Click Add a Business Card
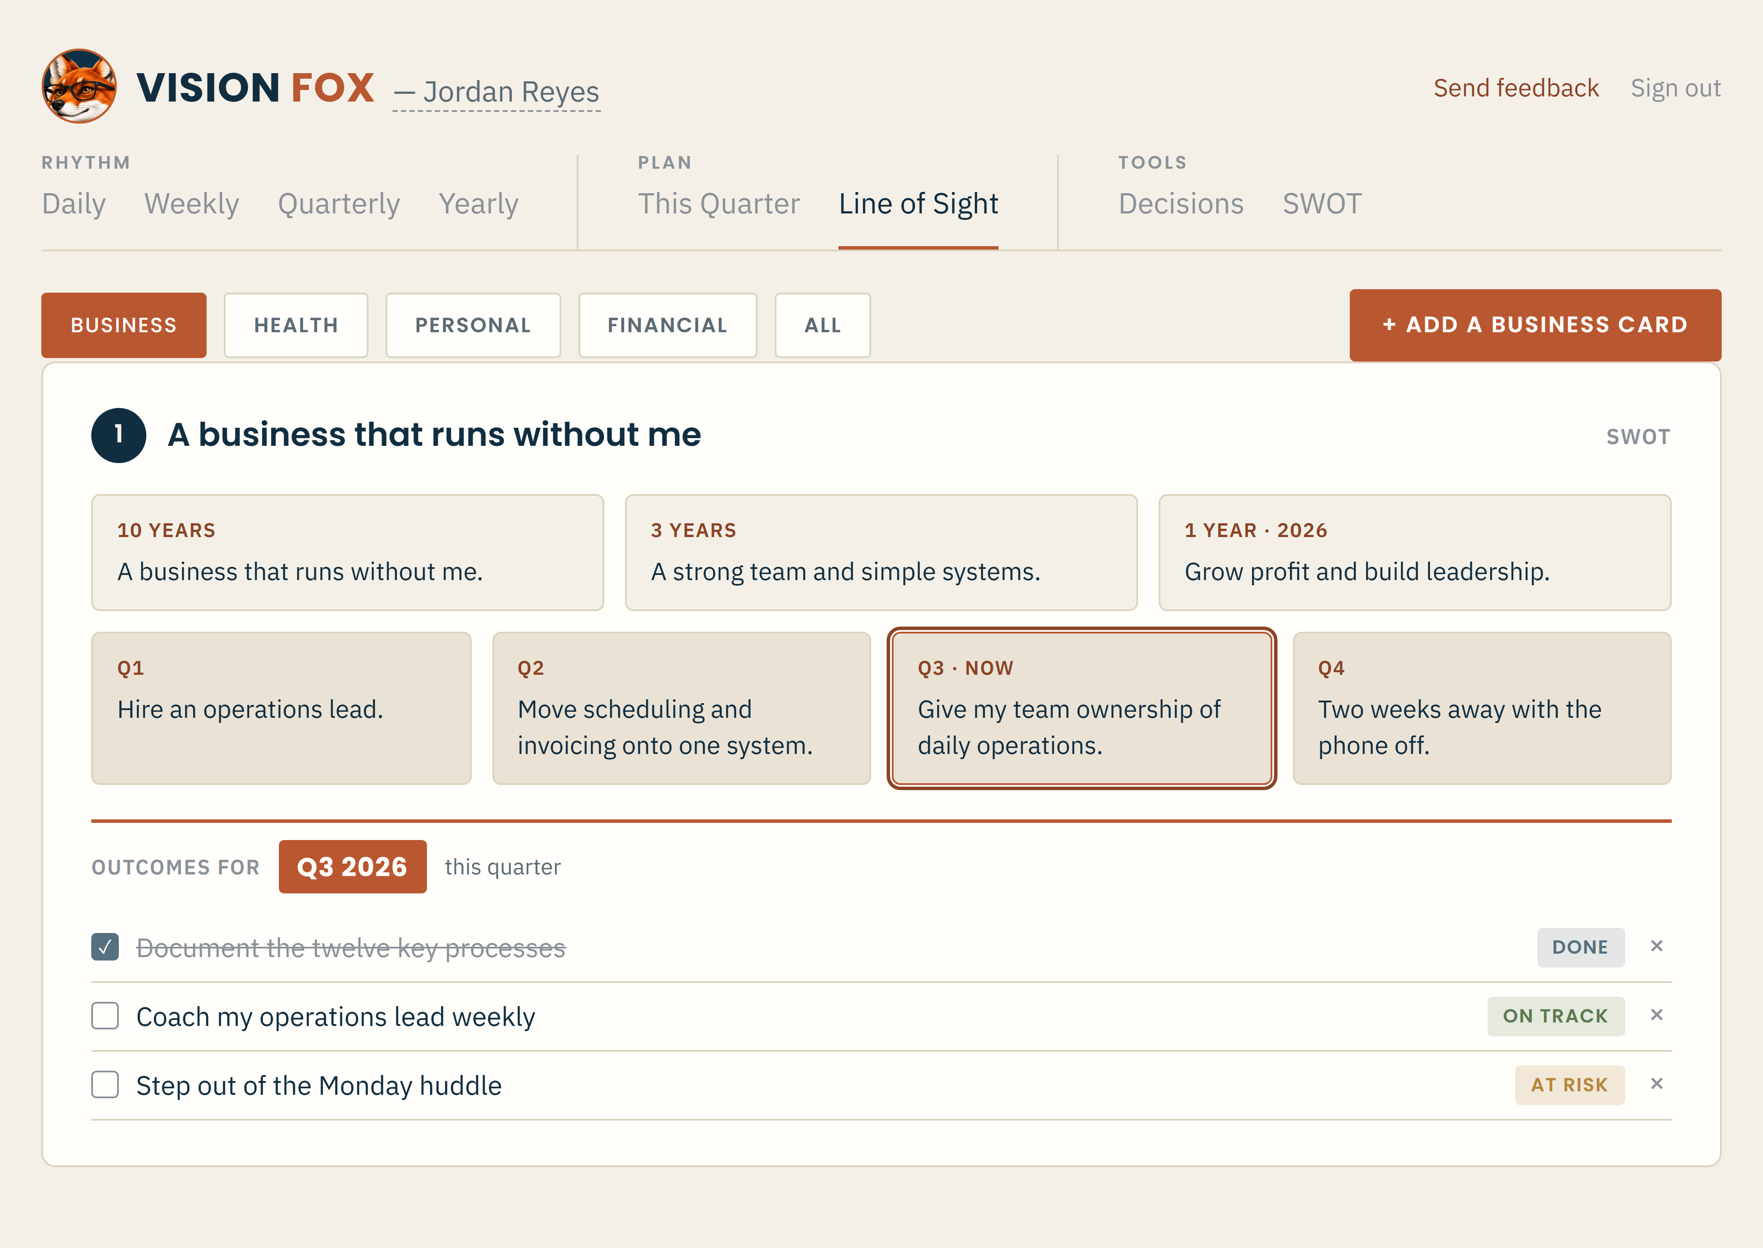The image size is (1763, 1248). coord(1535,325)
